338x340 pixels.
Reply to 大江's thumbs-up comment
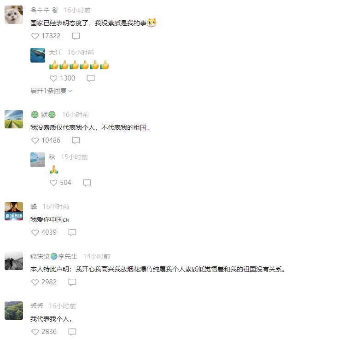click(91, 78)
